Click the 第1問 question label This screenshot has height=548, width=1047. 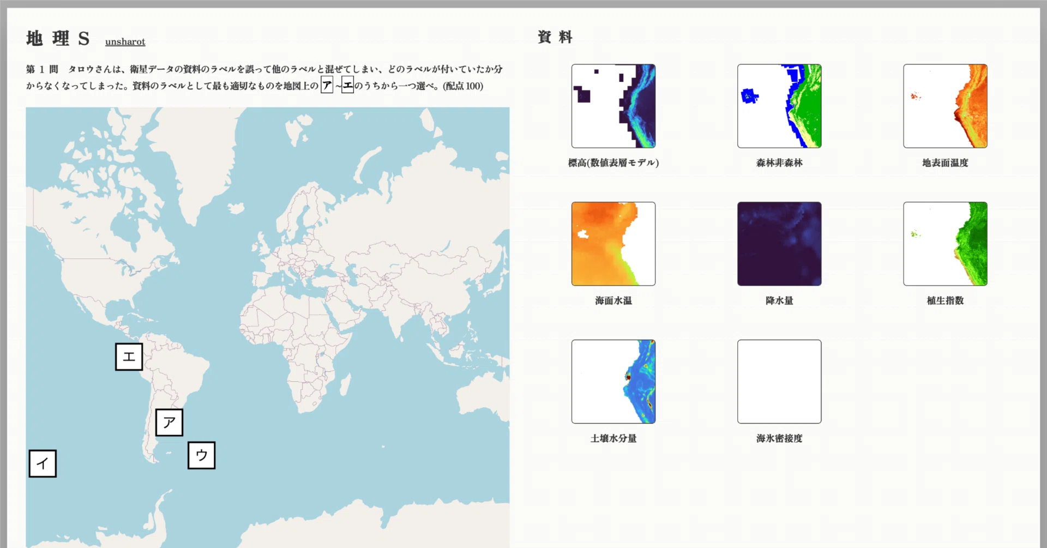point(42,69)
